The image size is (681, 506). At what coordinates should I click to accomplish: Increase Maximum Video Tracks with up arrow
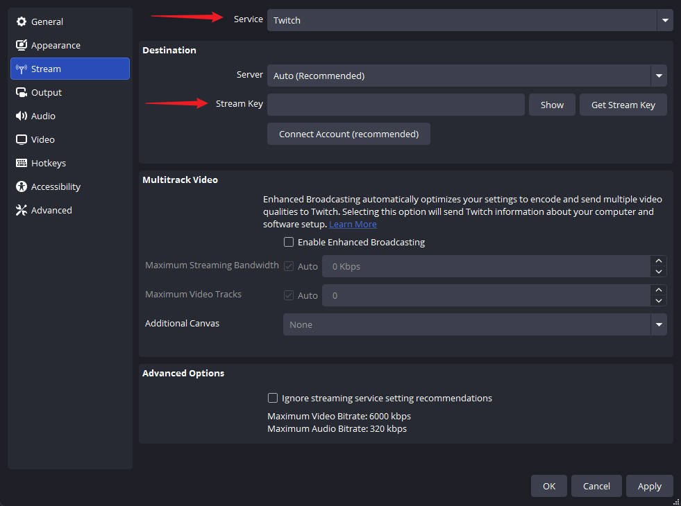(659, 290)
